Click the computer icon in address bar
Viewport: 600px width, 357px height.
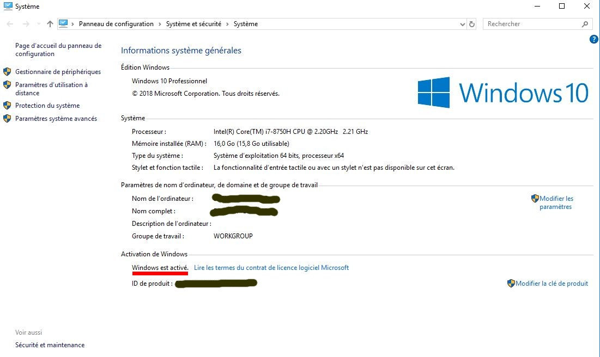[x=64, y=24]
